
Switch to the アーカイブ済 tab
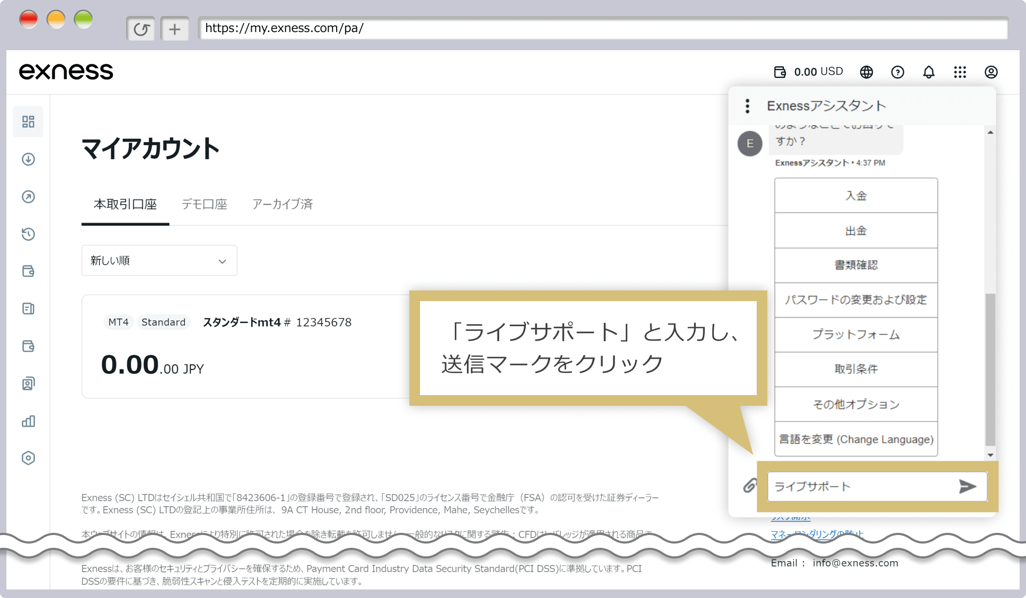click(282, 204)
